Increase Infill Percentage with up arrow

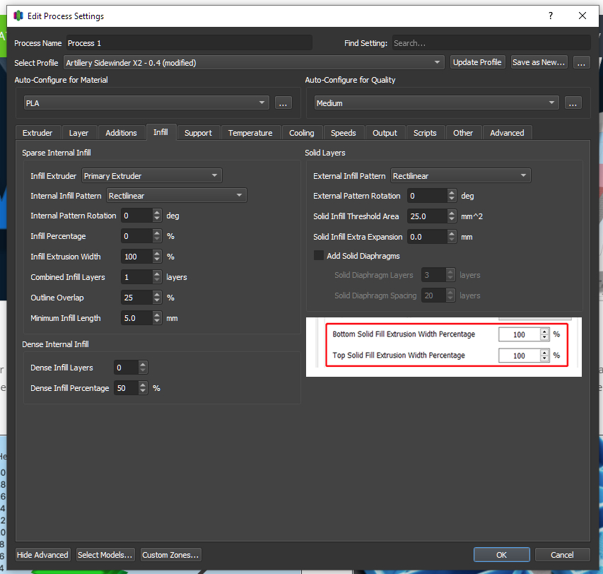(x=157, y=233)
